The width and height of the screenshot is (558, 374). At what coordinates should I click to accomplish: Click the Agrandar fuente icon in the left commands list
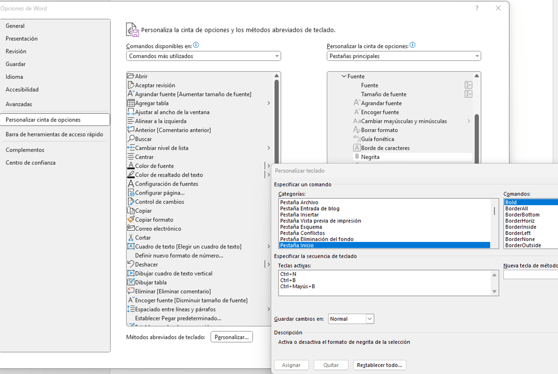tap(131, 94)
